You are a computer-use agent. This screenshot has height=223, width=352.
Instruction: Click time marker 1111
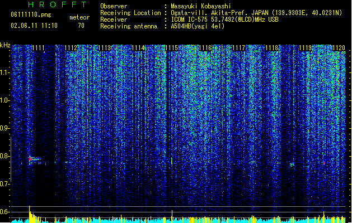pyautogui.click(x=39, y=48)
